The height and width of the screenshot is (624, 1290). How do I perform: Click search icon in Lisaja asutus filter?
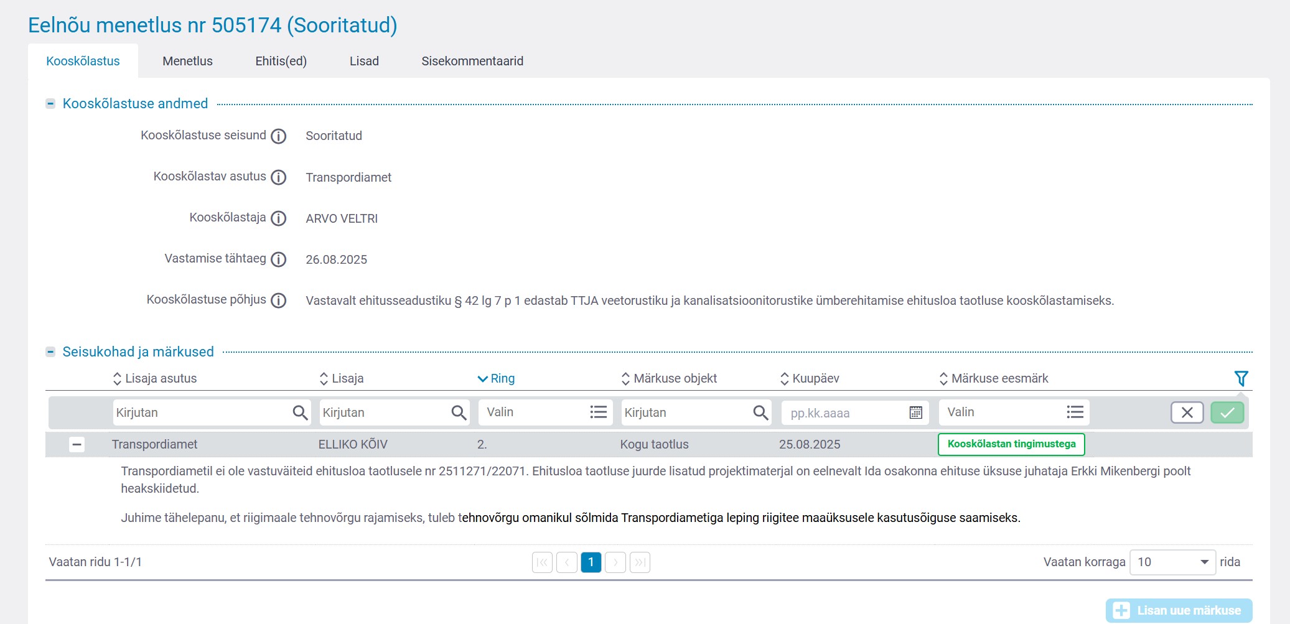(300, 412)
